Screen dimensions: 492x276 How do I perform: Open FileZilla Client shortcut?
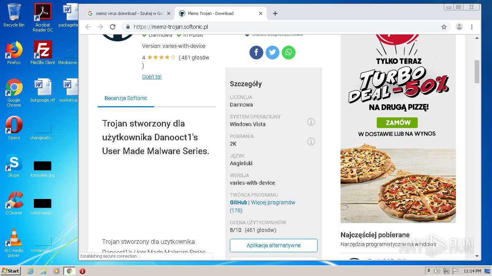coord(43,53)
